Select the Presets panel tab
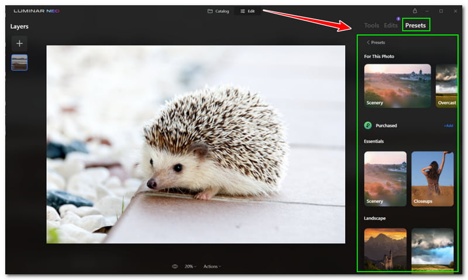468x280 pixels. click(x=415, y=25)
